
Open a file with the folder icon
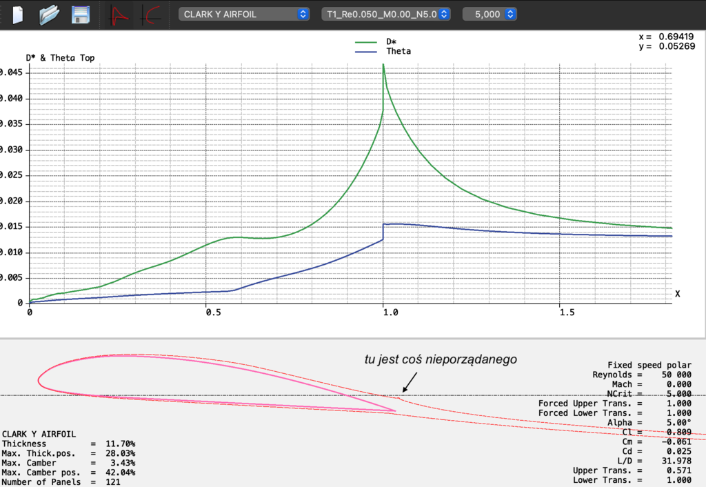point(50,14)
